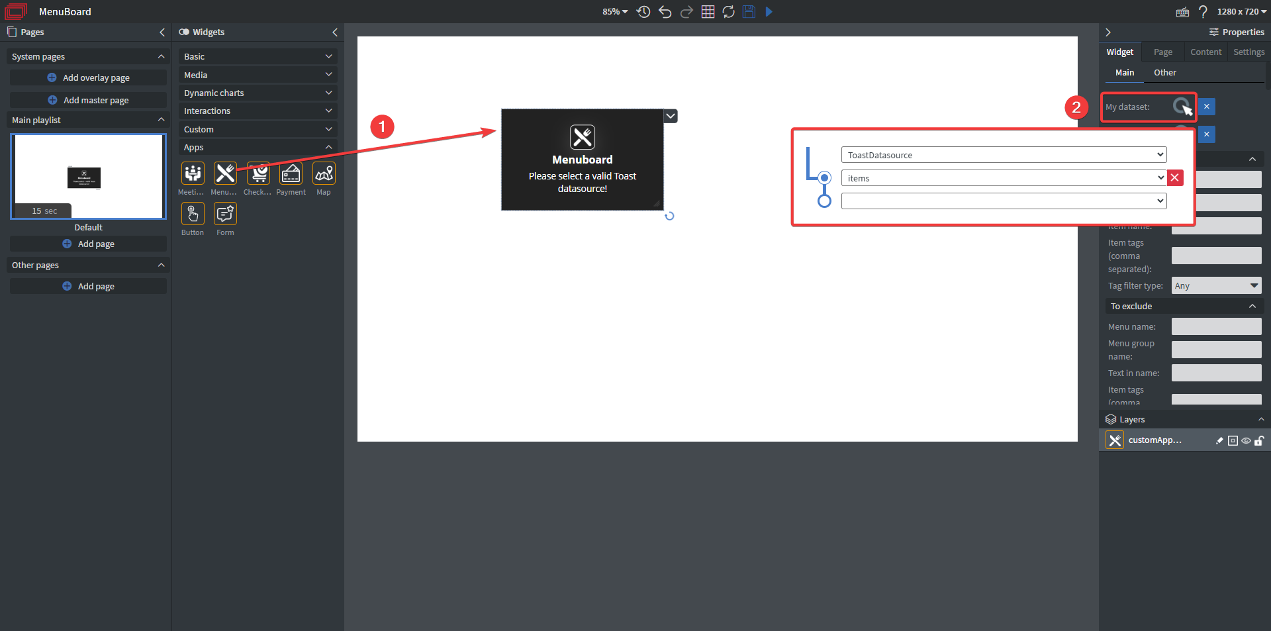1271x631 pixels.
Task: Expand the Custom widgets category
Action: pyautogui.click(x=258, y=129)
